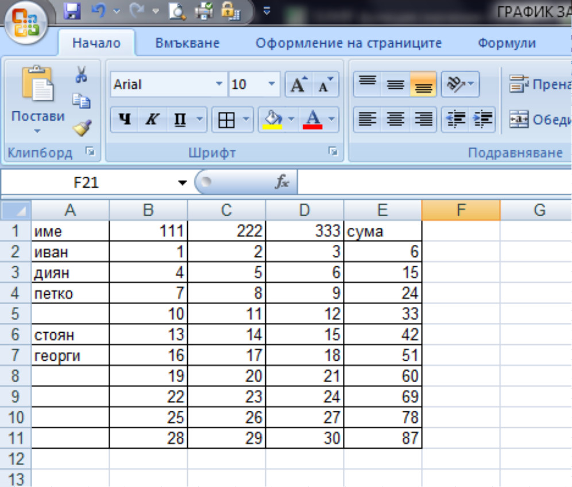Open print preview from quick access toolbar

pyautogui.click(x=177, y=11)
